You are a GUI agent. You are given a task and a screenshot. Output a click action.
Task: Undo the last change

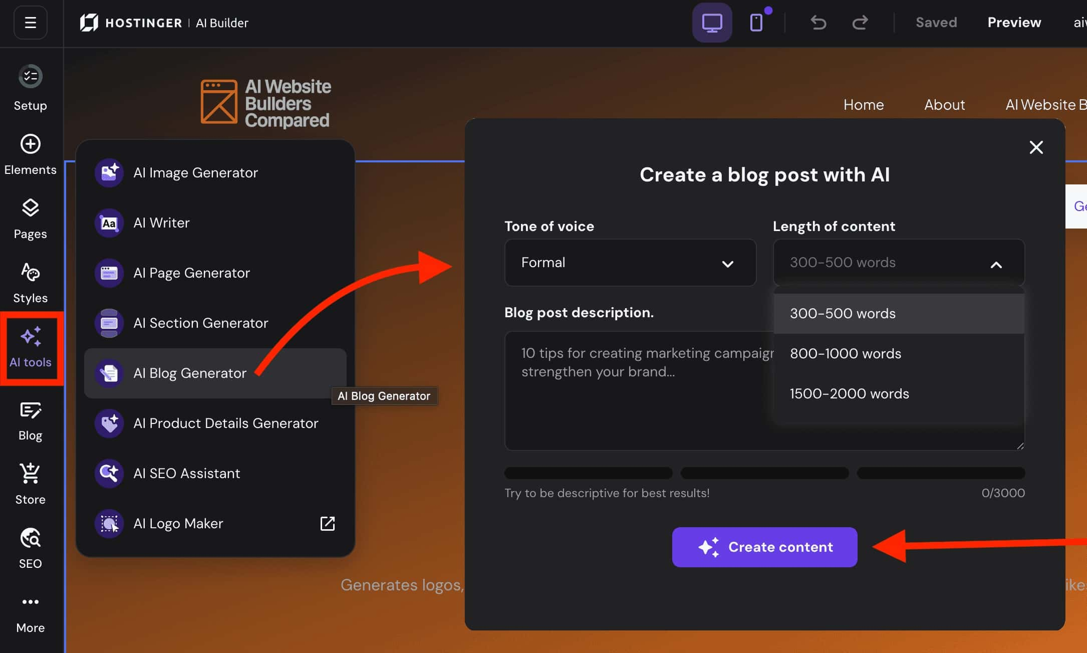818,23
